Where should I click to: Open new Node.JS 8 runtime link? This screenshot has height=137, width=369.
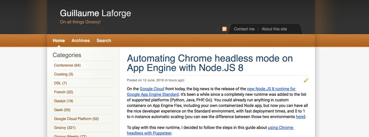[211, 92]
